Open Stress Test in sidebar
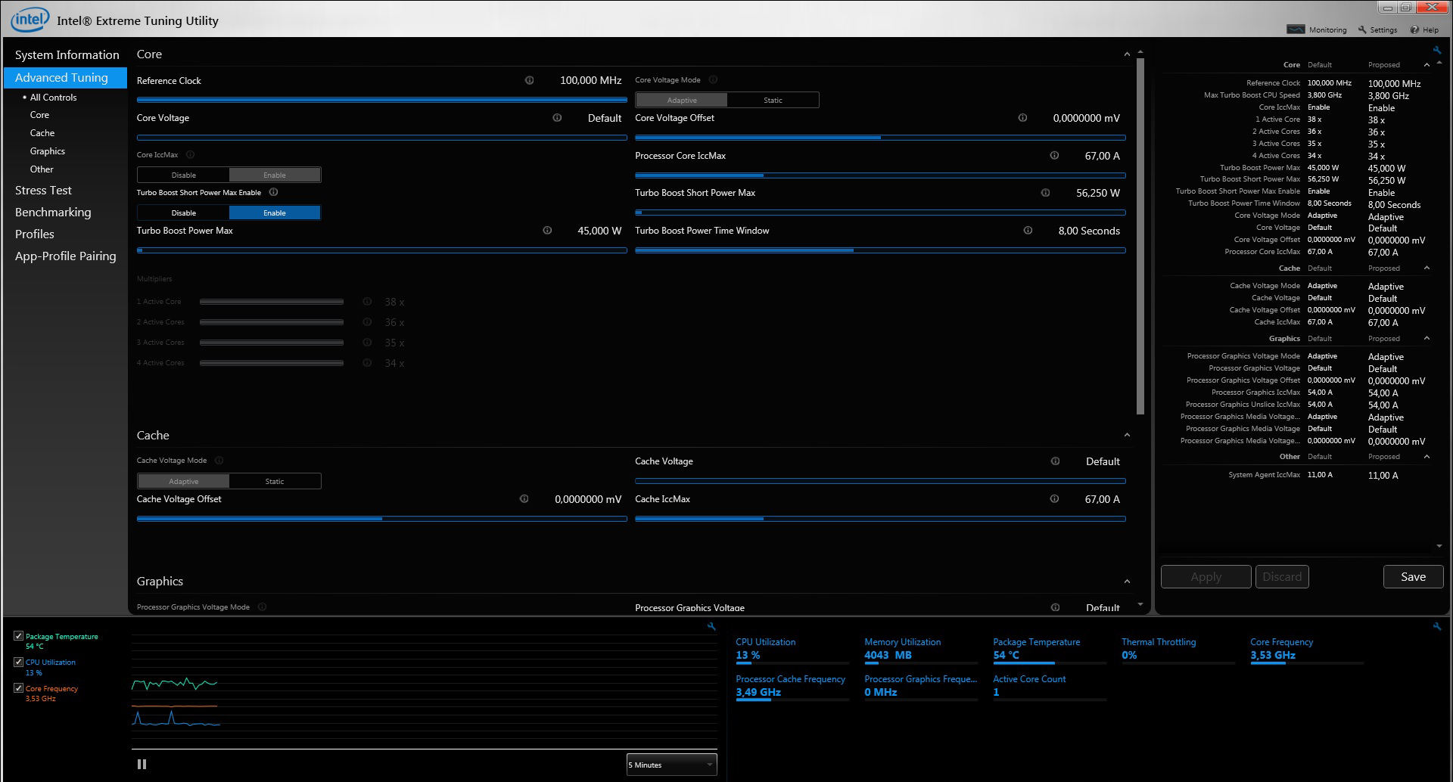Image resolution: width=1453 pixels, height=782 pixels. click(x=43, y=191)
